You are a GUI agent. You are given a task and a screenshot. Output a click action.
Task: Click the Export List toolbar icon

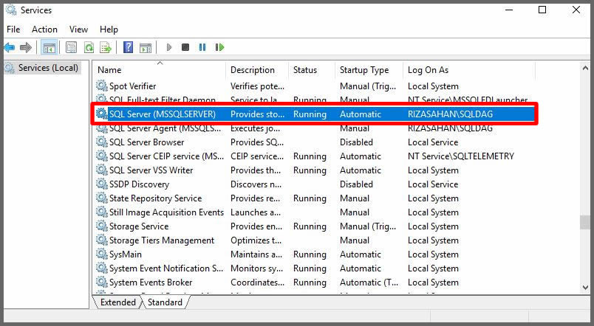[x=106, y=48]
